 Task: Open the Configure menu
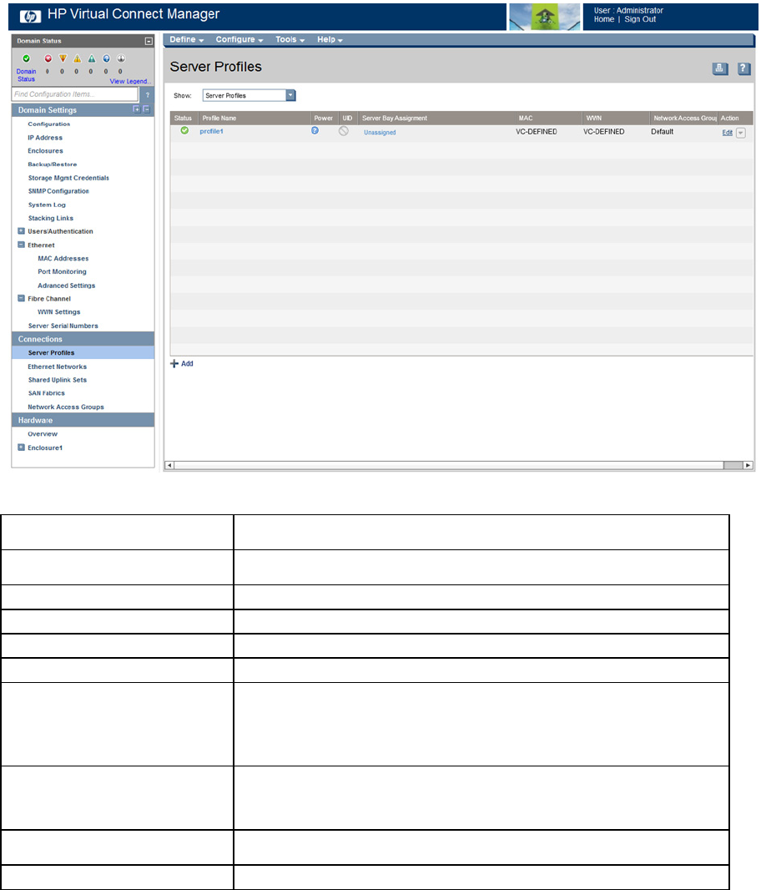pyautogui.click(x=239, y=39)
